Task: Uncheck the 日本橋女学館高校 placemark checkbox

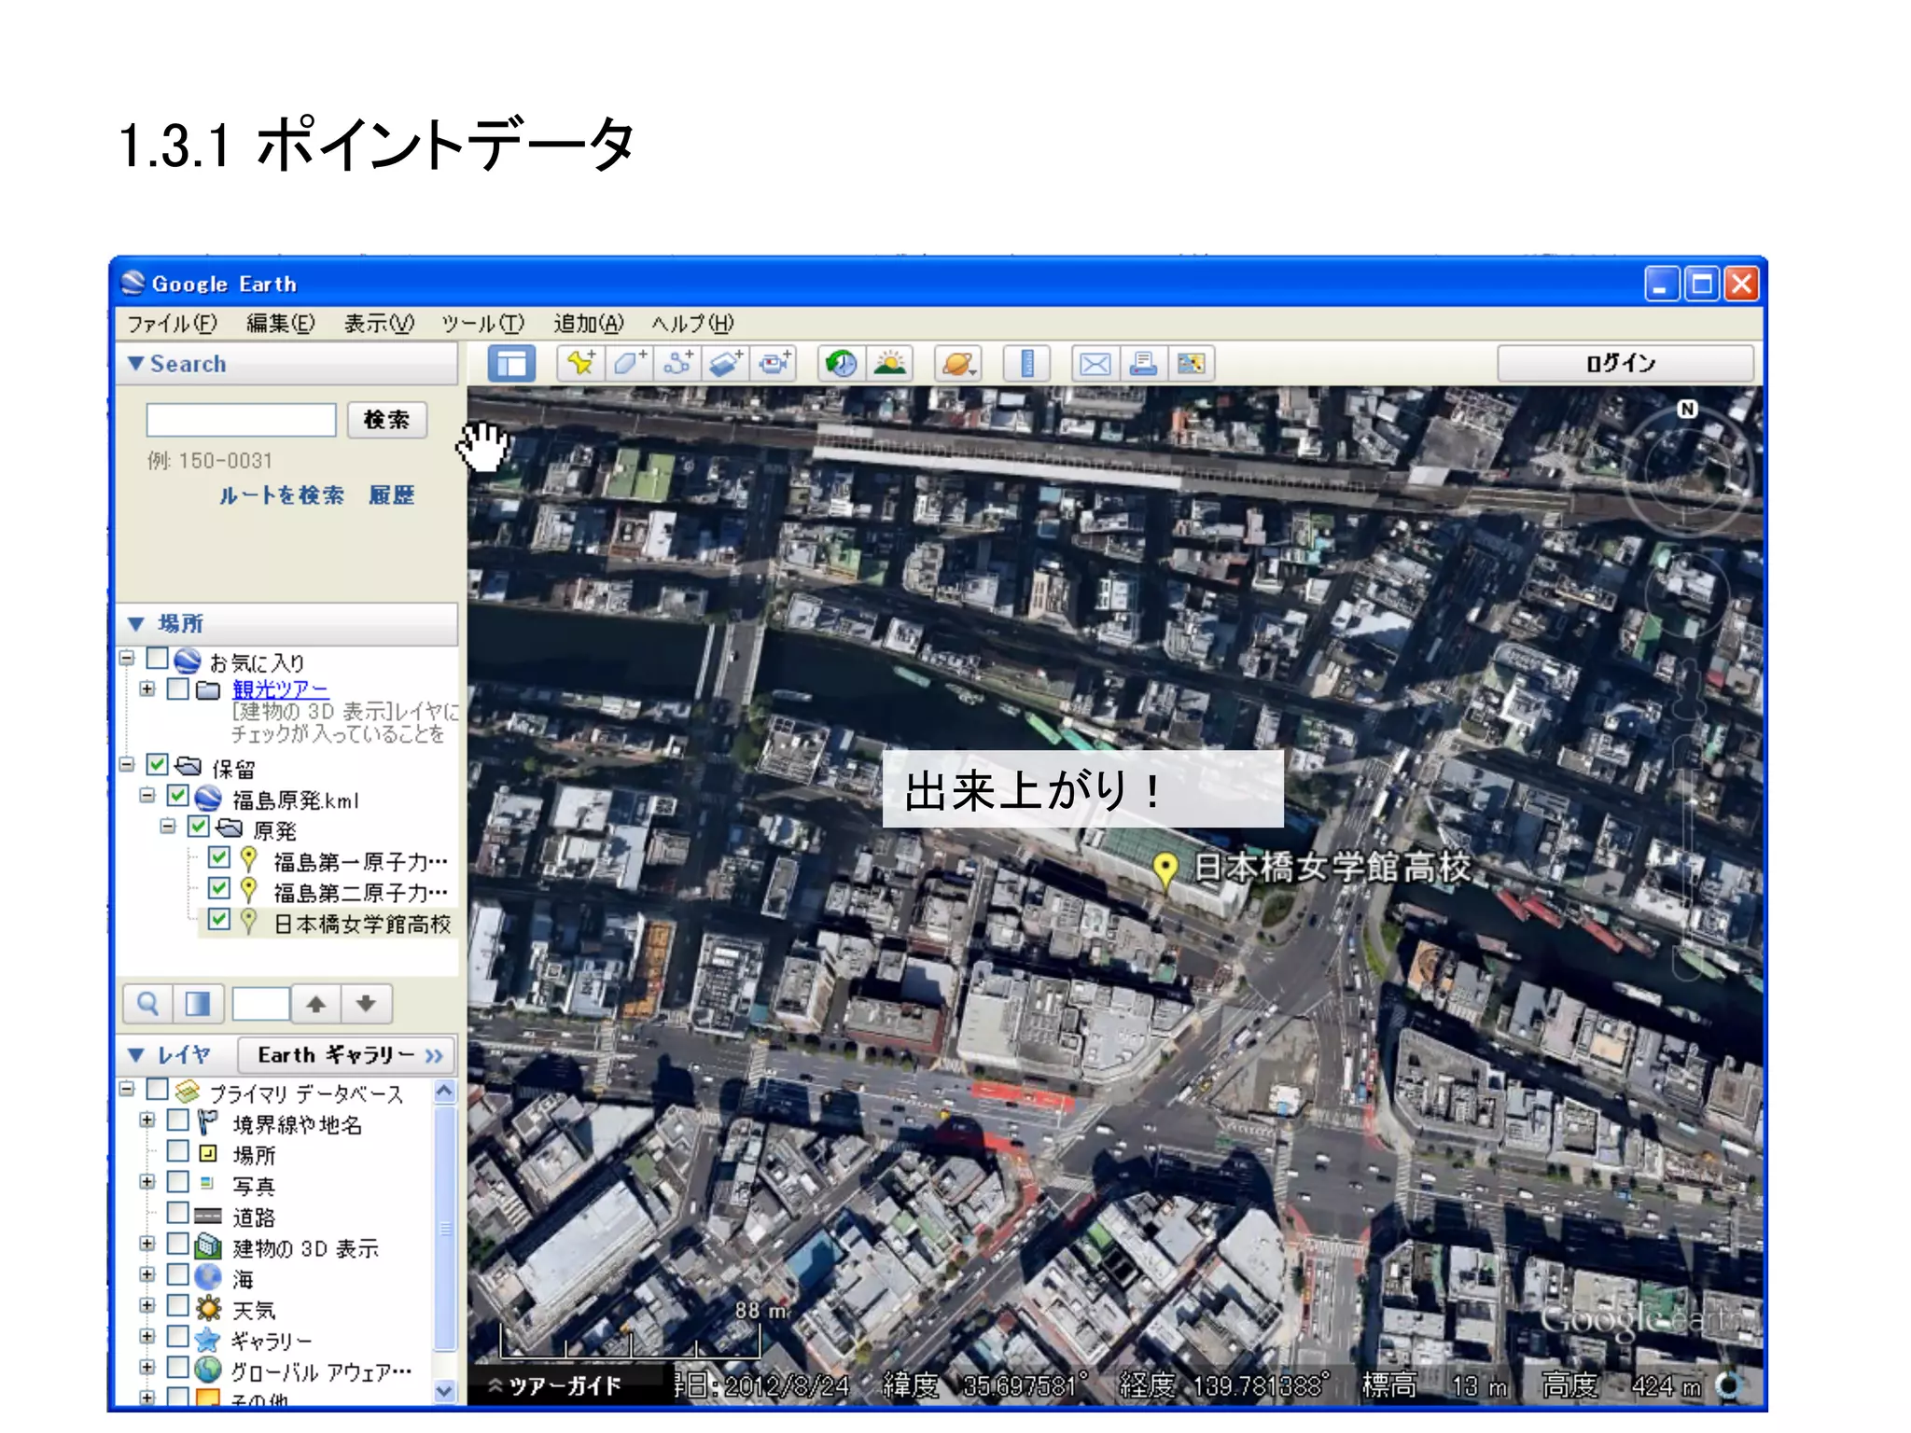Action: [x=218, y=919]
